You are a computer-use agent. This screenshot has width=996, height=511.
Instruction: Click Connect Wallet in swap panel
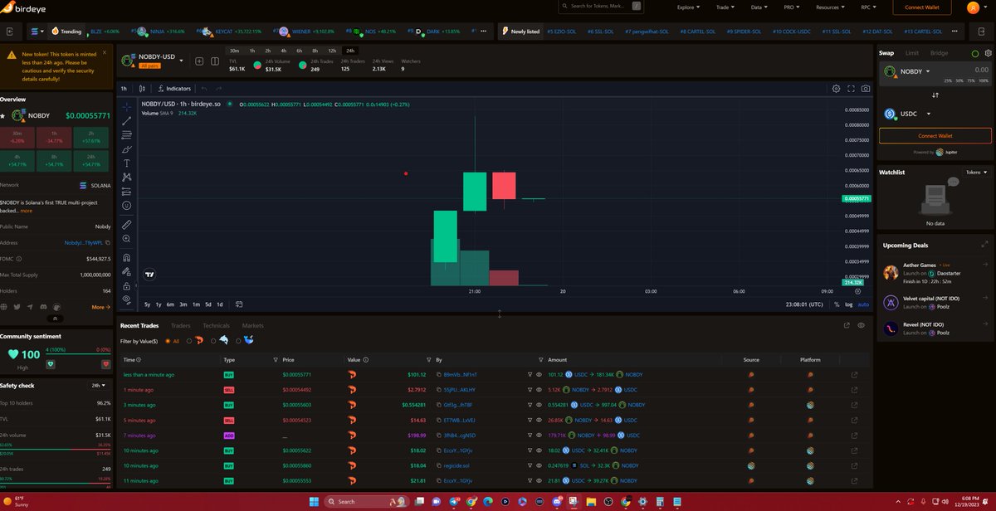(x=935, y=135)
